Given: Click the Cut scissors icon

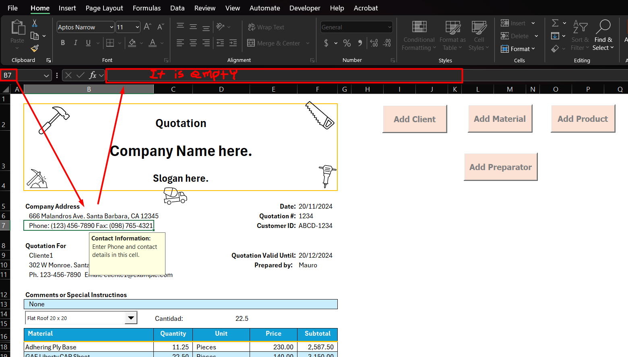Looking at the screenshot, I should pyautogui.click(x=35, y=23).
